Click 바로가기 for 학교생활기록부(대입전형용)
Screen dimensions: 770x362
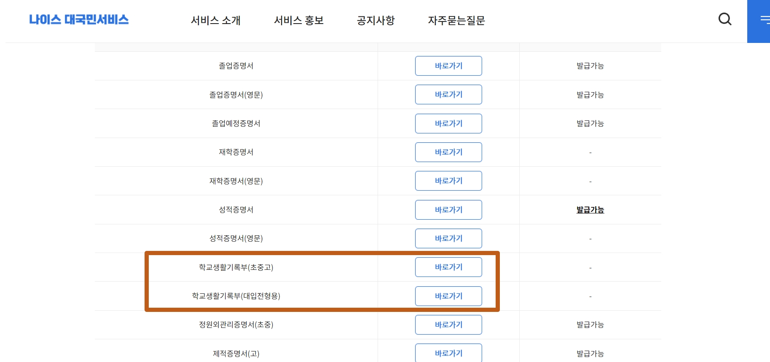pyautogui.click(x=448, y=296)
